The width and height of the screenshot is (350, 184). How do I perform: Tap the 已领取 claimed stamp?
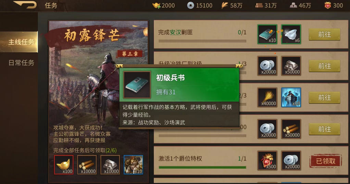tap(326, 161)
